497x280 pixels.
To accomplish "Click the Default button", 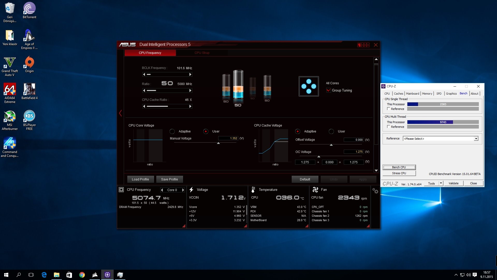I will tap(305, 179).
